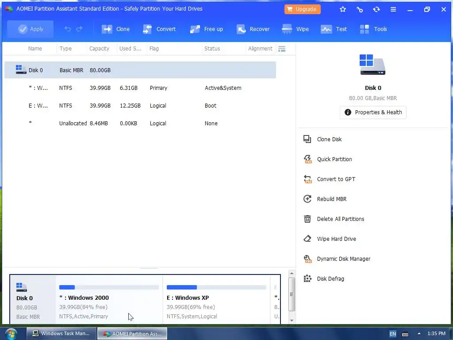Select the E: Boot partition row

pos(140,105)
